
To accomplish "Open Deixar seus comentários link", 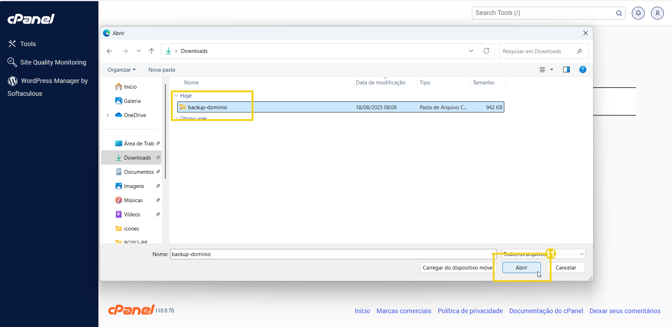I will [625, 311].
